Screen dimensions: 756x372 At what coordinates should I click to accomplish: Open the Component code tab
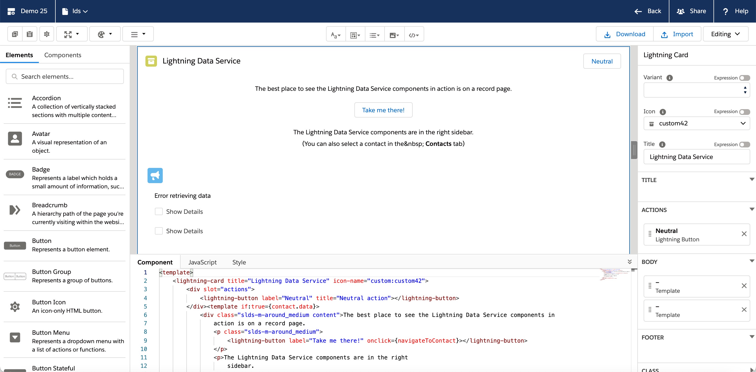[x=155, y=262]
